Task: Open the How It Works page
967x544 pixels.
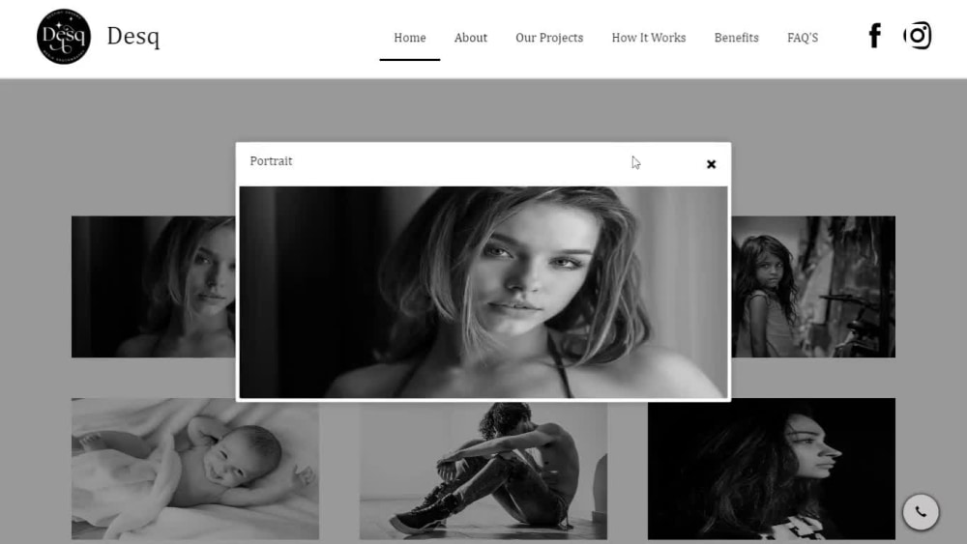Action: pos(648,38)
